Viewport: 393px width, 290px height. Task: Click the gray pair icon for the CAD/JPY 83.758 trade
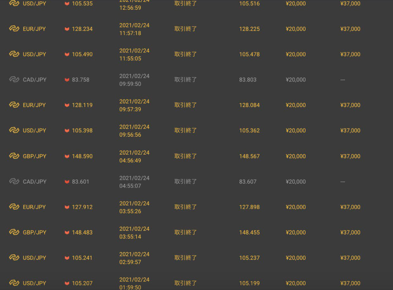point(14,79)
